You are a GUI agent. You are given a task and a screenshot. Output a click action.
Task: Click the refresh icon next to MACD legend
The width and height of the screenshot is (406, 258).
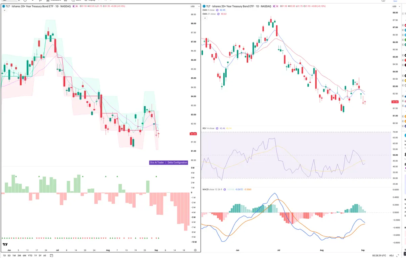(224, 189)
